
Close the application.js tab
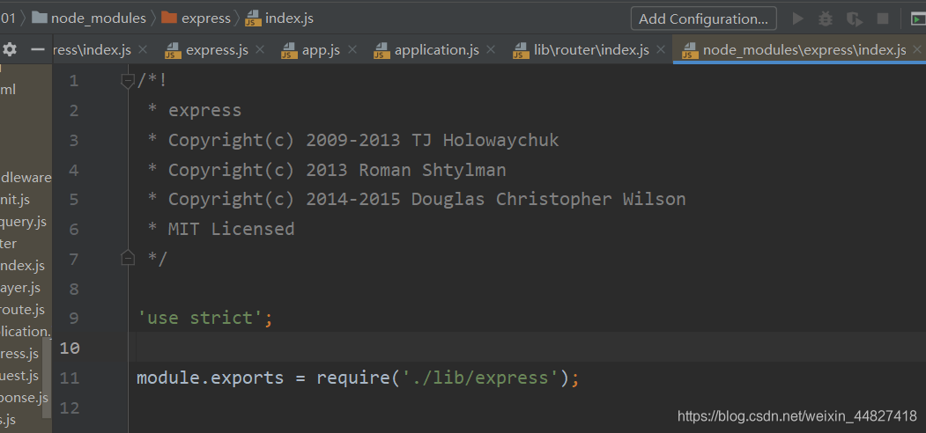click(490, 50)
